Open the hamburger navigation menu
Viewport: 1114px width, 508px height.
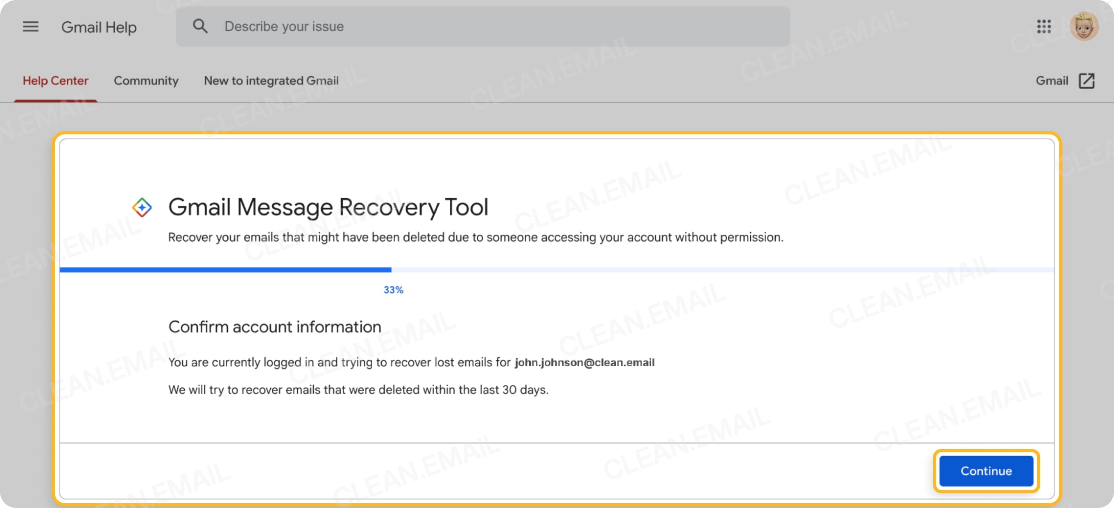30,27
